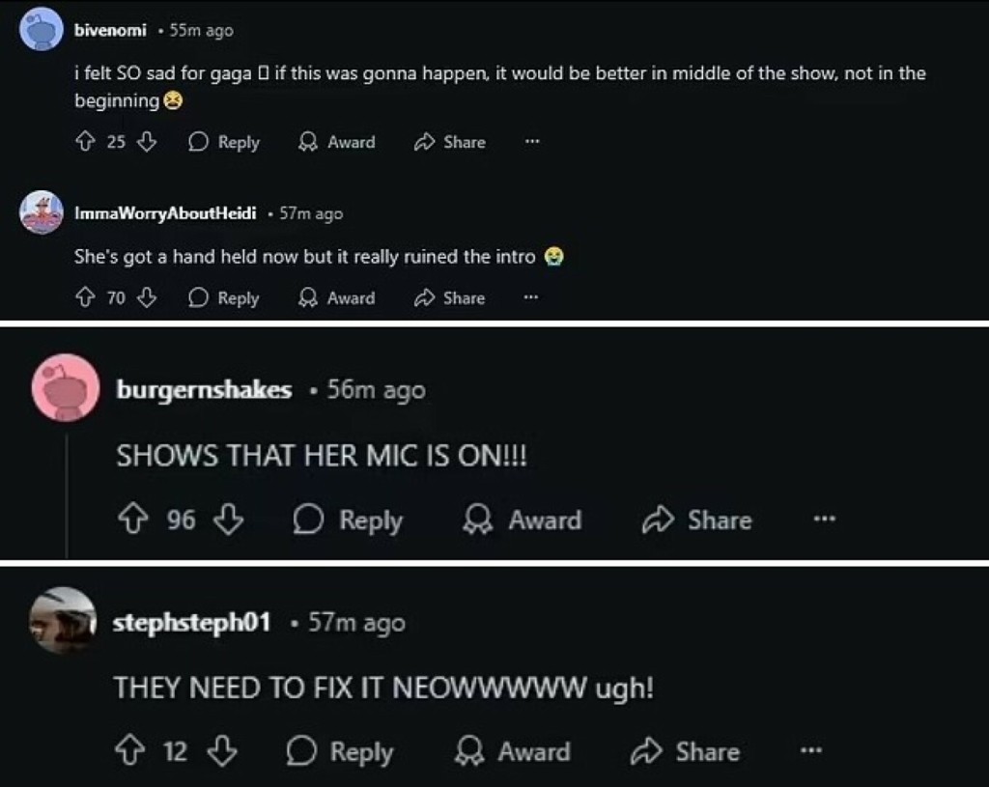Open more options on stephsteph01's comment
Image resolution: width=989 pixels, height=787 pixels.
(x=810, y=752)
